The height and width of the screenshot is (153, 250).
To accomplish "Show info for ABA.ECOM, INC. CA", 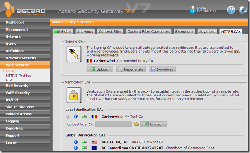I will pos(76,142).
